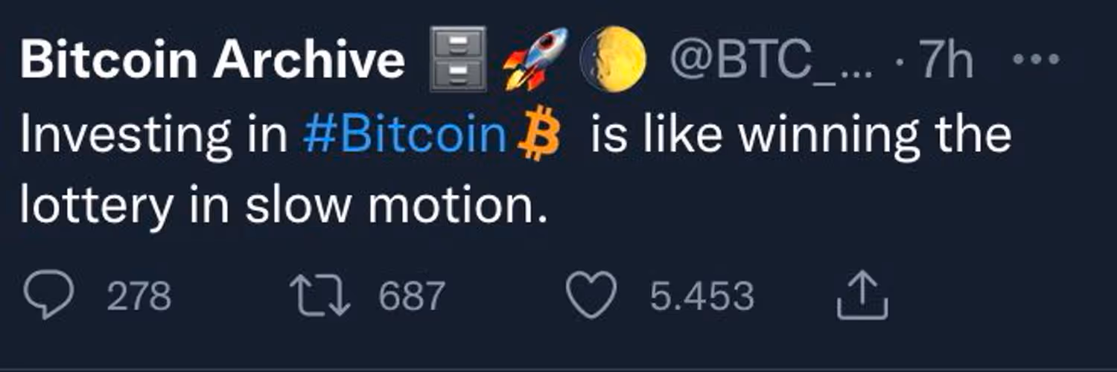Screen dimensions: 1117x372
Task: Click the file cabinet emoji in name
Action: pyautogui.click(x=457, y=58)
